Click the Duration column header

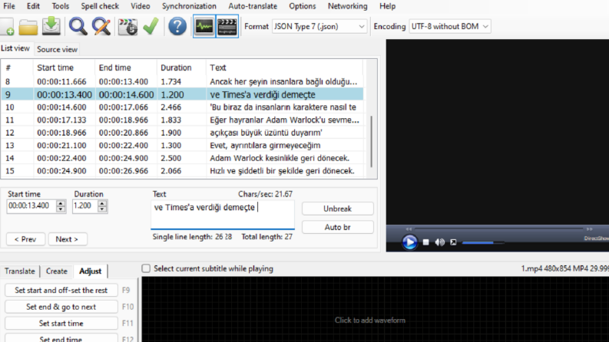pos(181,67)
